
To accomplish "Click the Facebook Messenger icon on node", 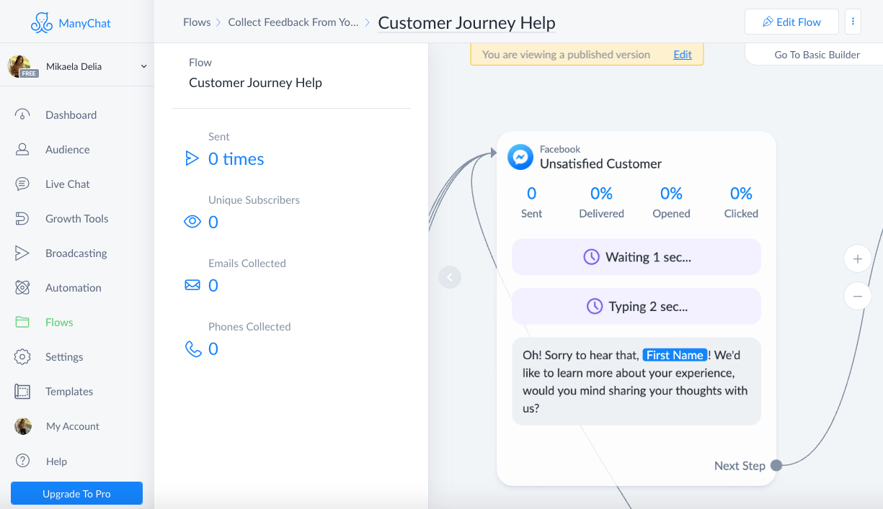I will pyautogui.click(x=520, y=157).
